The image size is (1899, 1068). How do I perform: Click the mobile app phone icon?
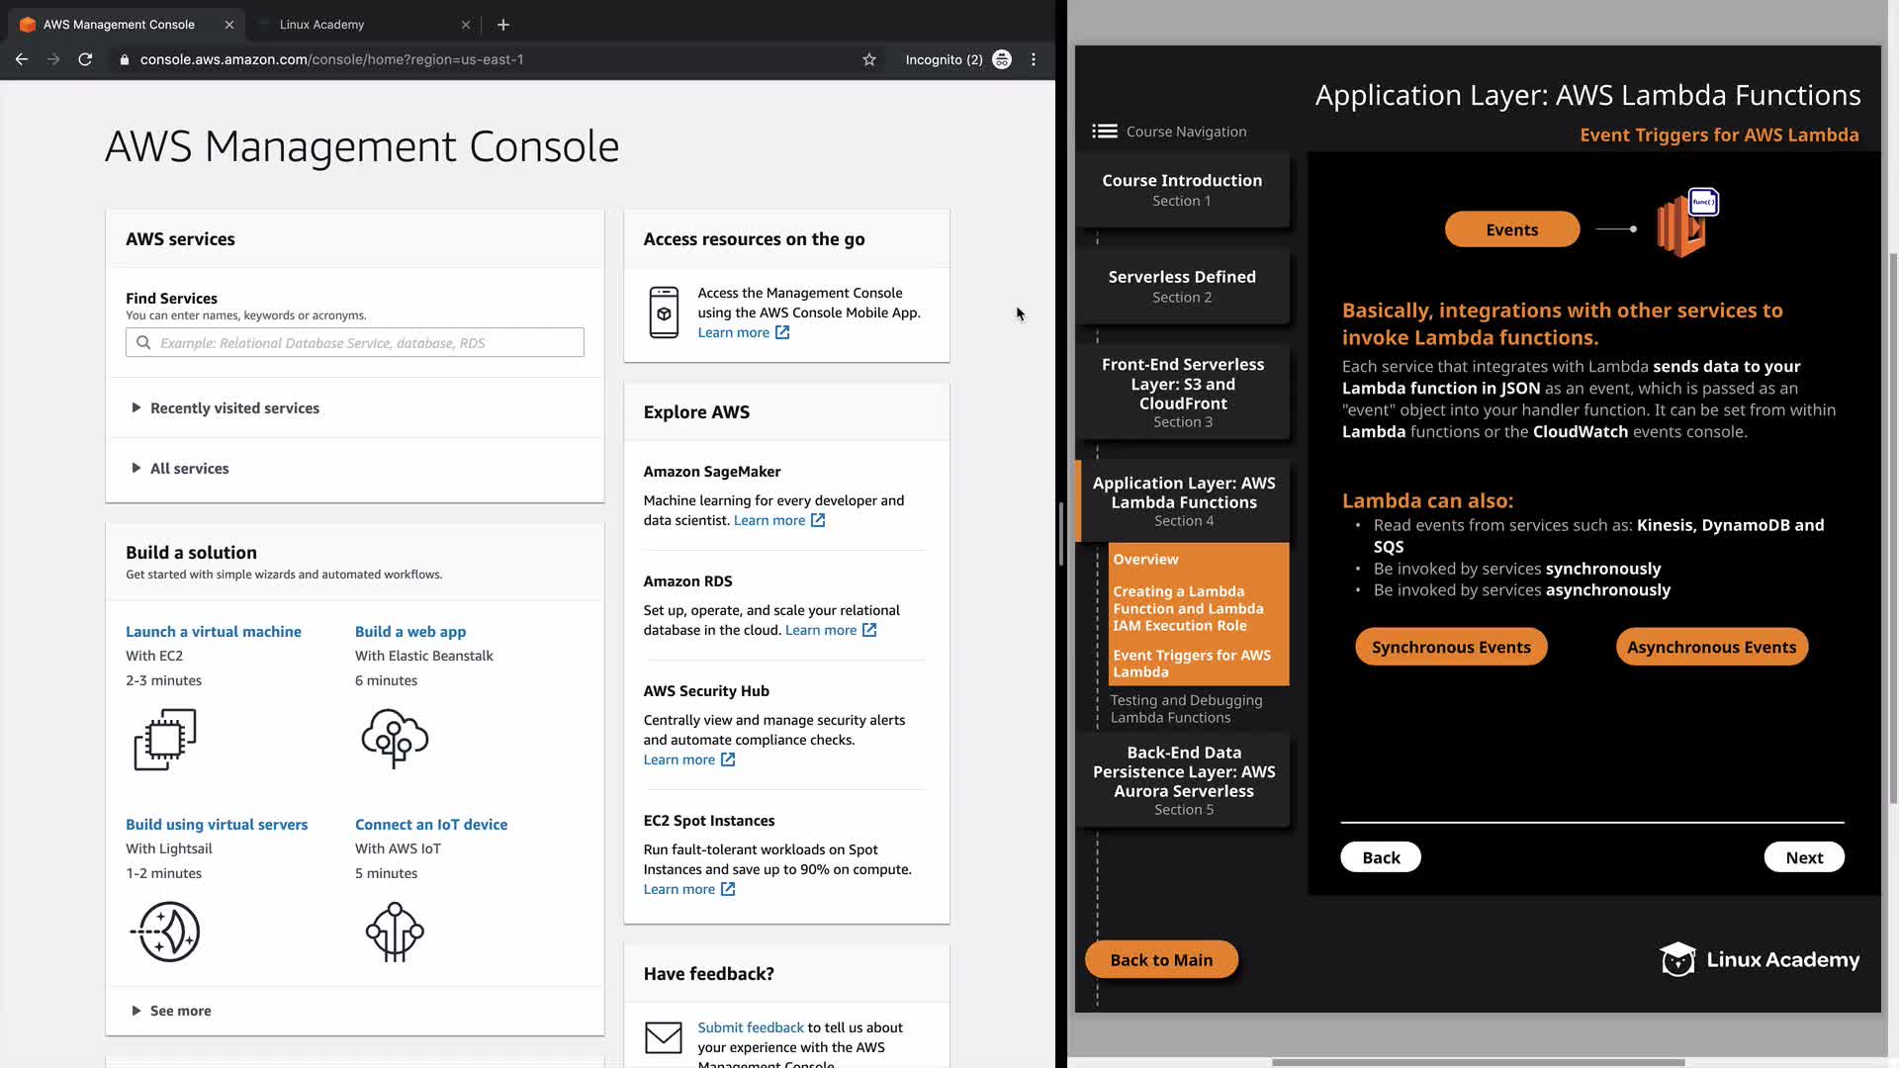(664, 312)
